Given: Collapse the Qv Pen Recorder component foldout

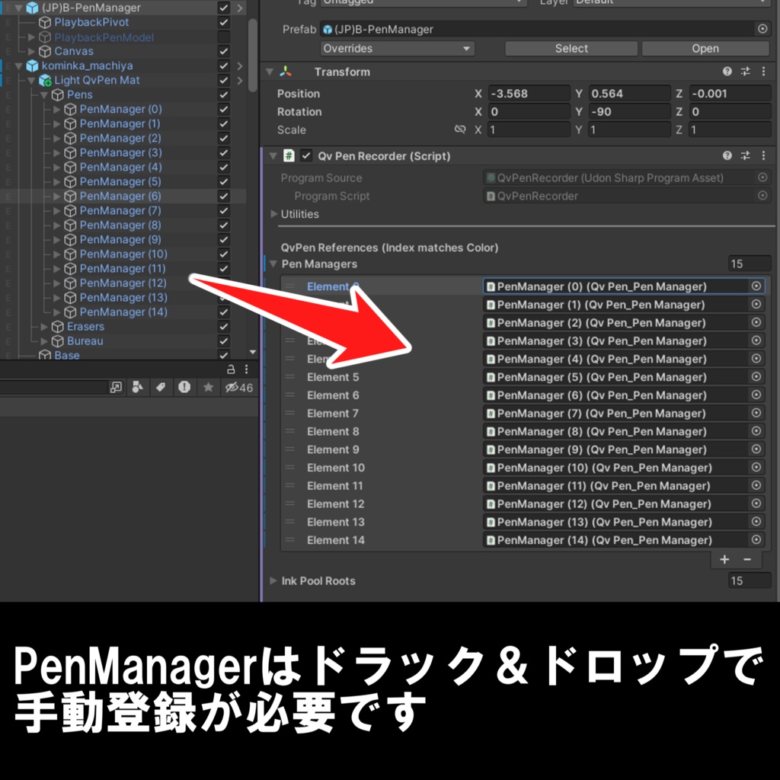Looking at the screenshot, I should [273, 155].
